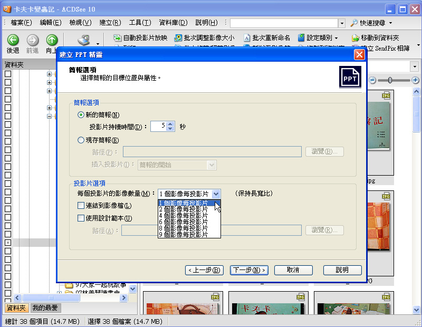Click the thumbnail pane scroll down arrow

pyautogui.click(x=416, y=310)
